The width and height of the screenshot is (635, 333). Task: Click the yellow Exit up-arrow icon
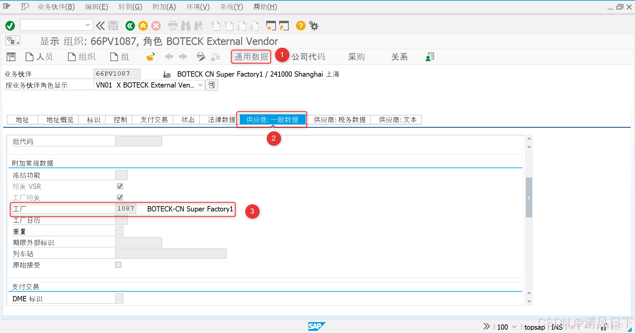[143, 25]
